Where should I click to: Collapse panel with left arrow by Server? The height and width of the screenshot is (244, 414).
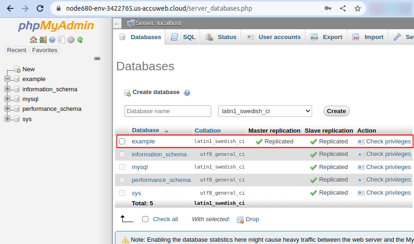(x=117, y=23)
